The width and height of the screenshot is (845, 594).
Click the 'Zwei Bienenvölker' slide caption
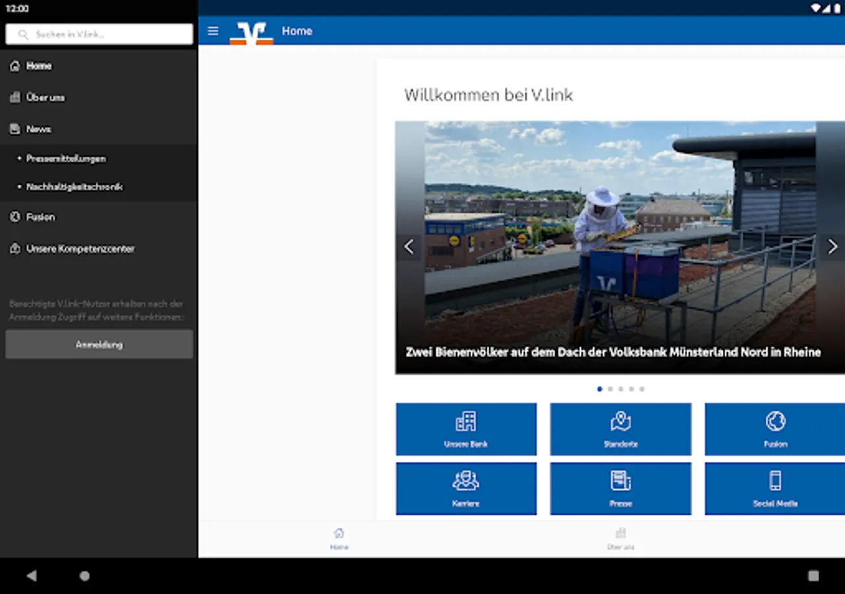tap(613, 352)
